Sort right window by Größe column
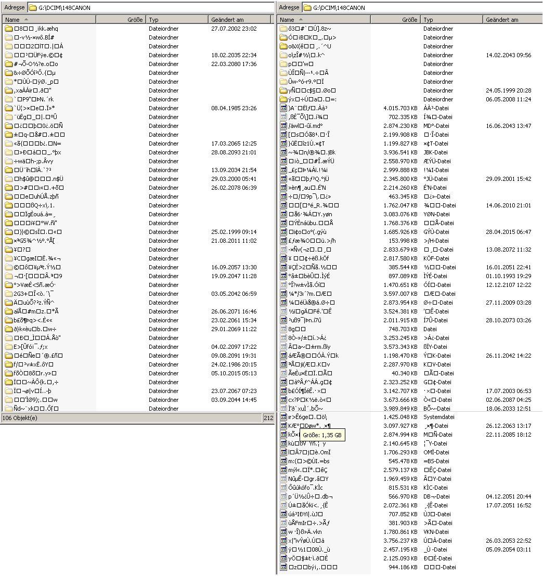This screenshot has height=576, width=543. [396, 19]
